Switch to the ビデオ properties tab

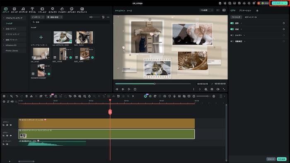click(233, 10)
